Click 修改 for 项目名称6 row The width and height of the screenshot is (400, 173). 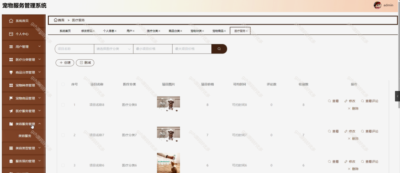pos(350,162)
